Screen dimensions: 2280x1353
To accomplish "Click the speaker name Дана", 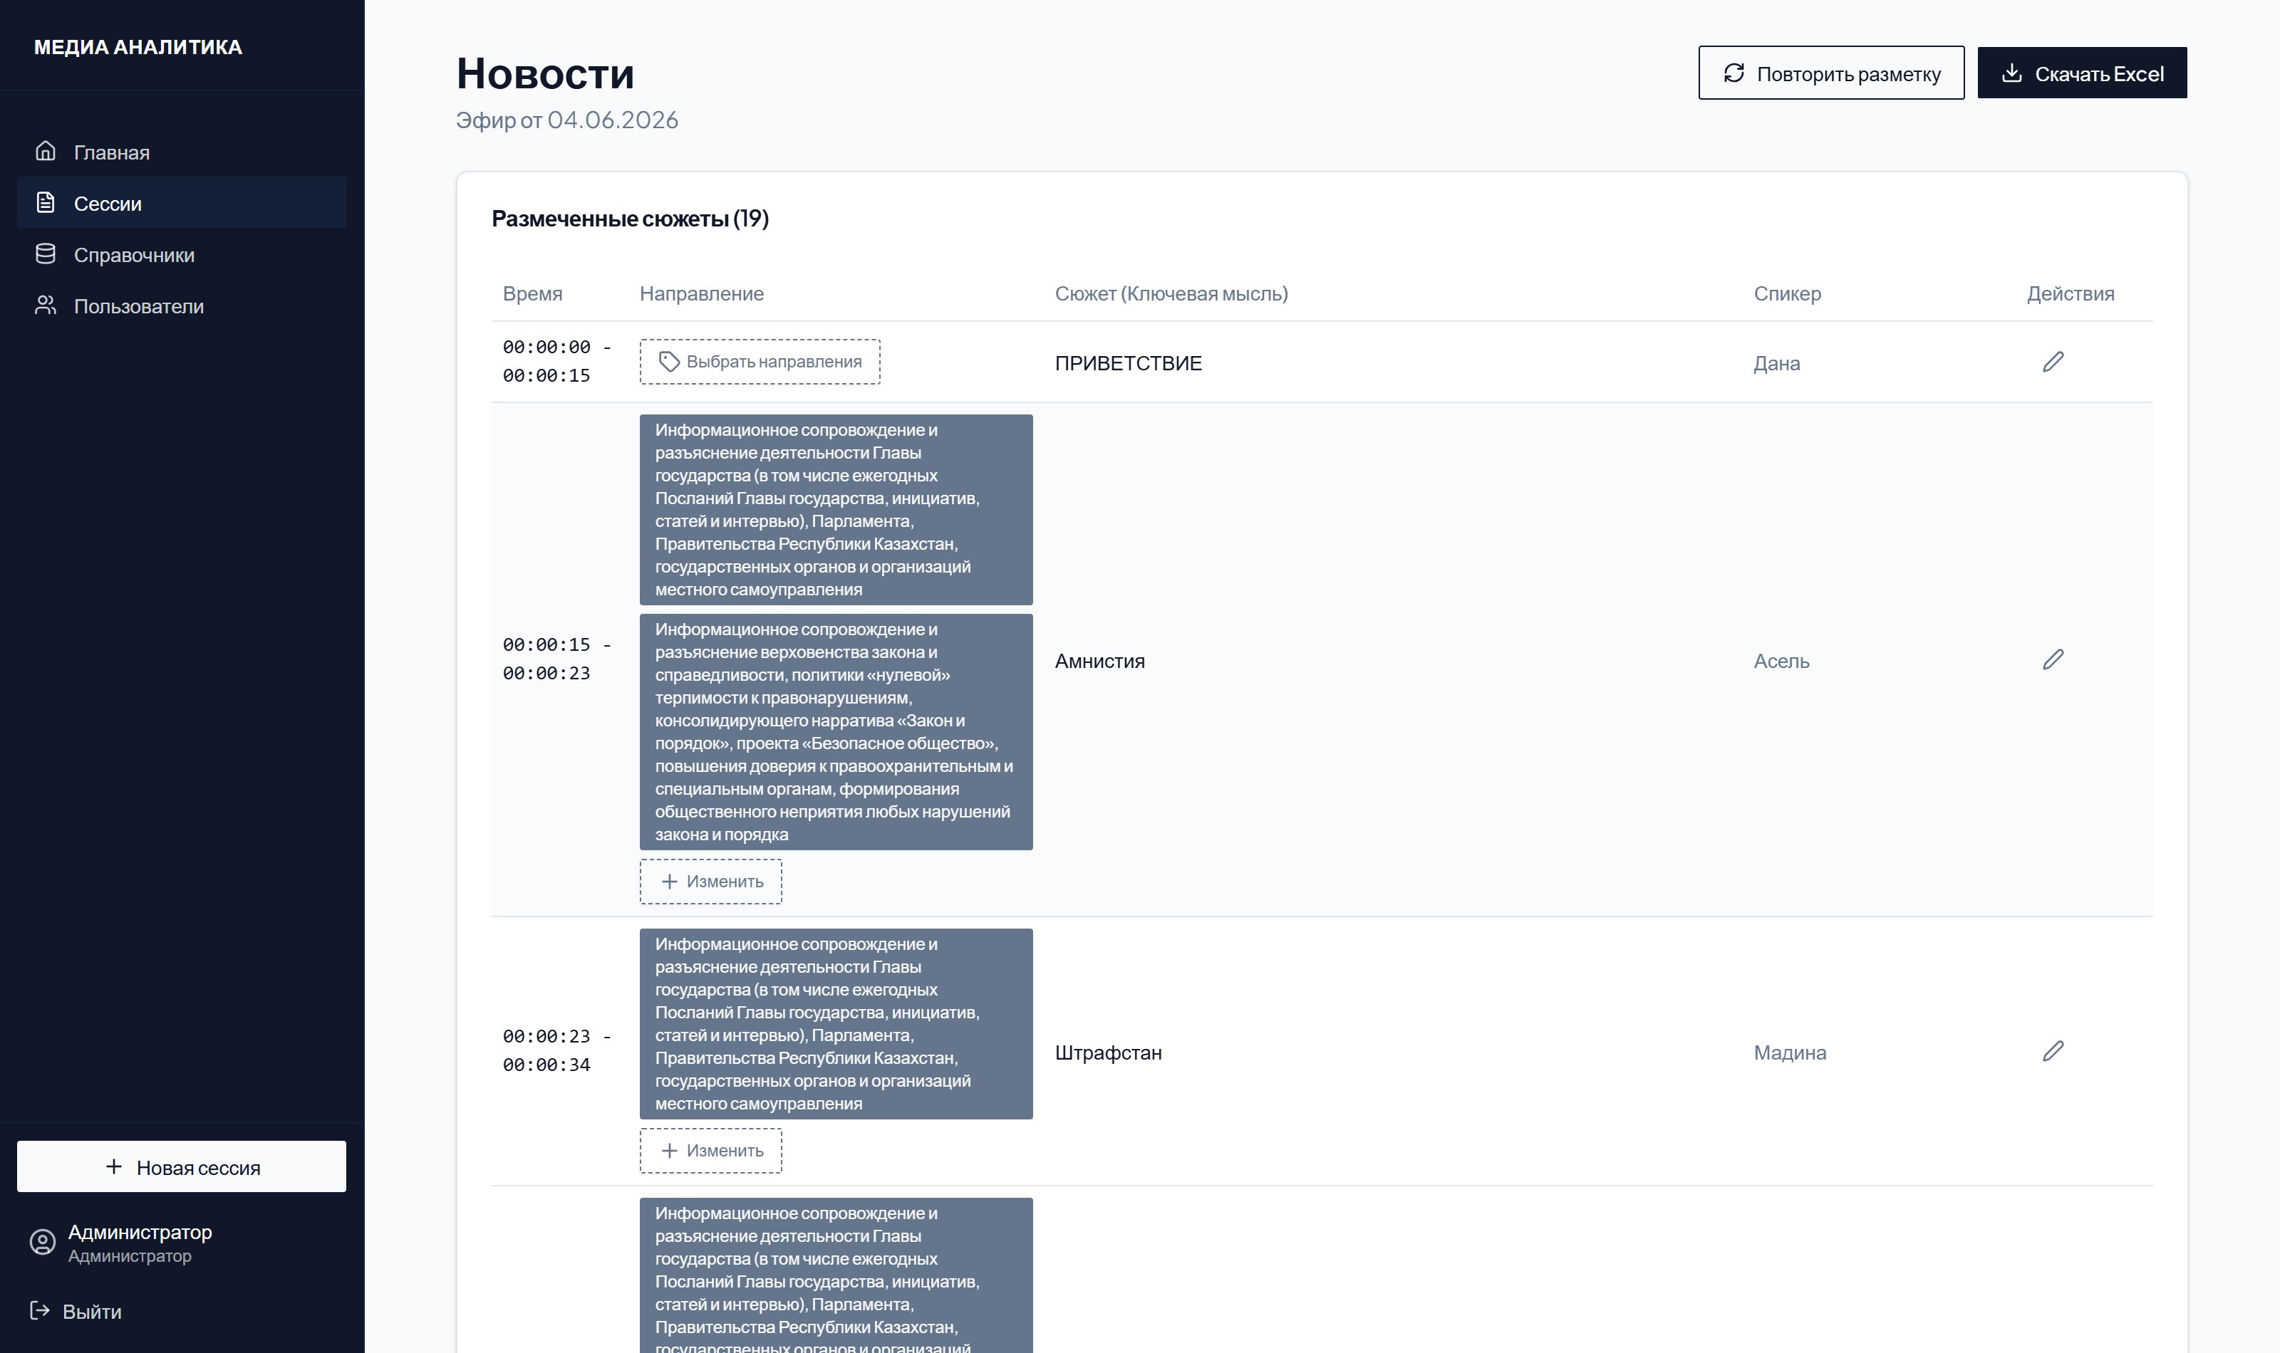I will [1776, 363].
